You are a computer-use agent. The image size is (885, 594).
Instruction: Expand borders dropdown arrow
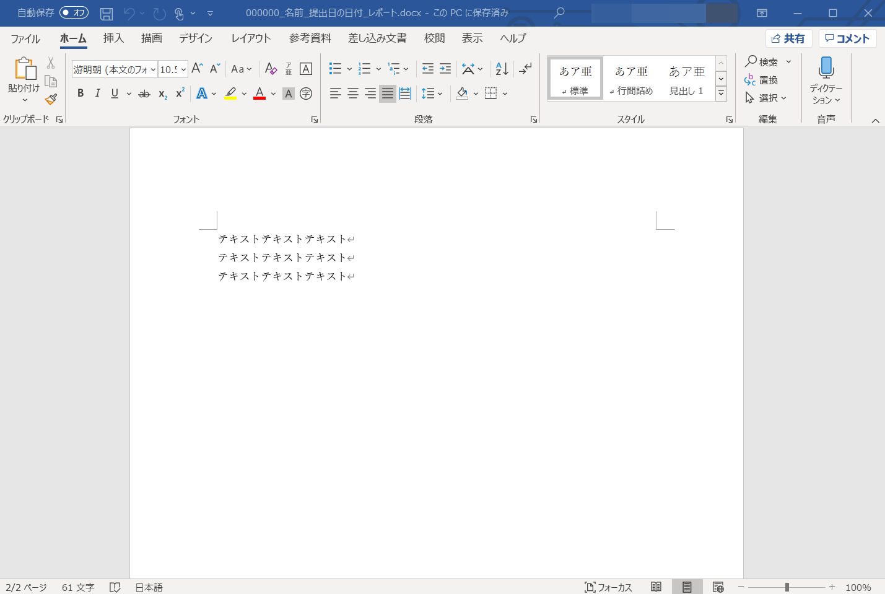(505, 94)
